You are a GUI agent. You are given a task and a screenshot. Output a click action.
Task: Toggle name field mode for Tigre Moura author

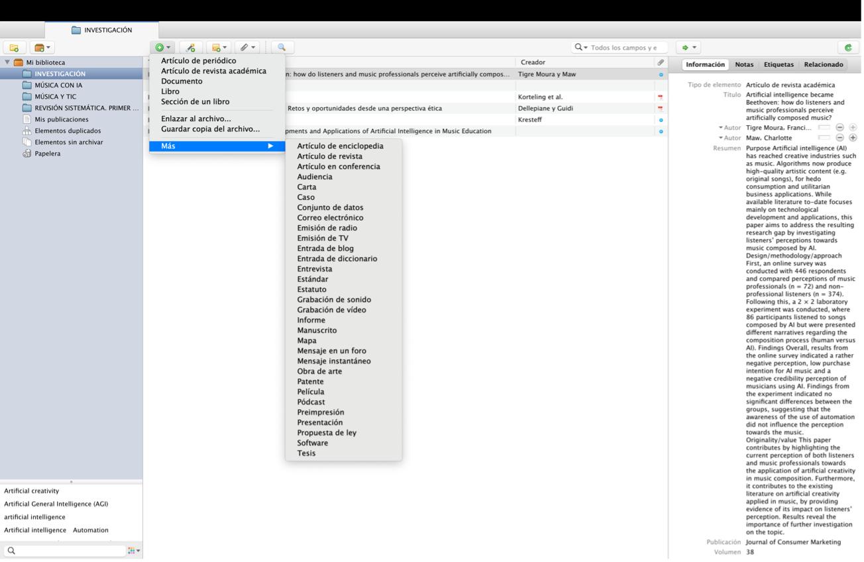click(824, 127)
